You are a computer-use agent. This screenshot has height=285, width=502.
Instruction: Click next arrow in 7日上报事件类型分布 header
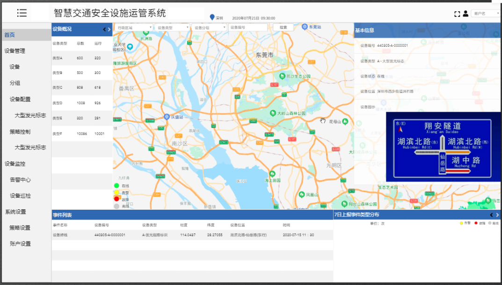497,215
